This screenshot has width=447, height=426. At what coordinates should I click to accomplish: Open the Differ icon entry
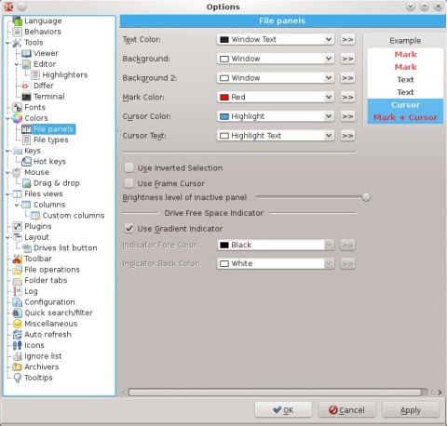(x=26, y=86)
